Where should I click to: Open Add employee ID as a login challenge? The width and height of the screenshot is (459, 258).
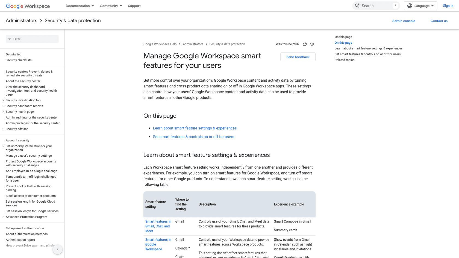(x=31, y=171)
